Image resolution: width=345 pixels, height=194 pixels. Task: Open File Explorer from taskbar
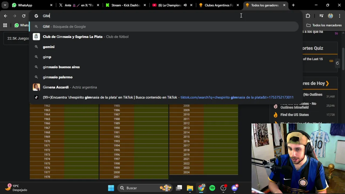(x=190, y=188)
